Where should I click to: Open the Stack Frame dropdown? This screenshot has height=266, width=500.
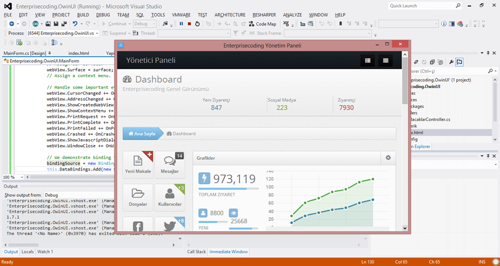[328, 33]
